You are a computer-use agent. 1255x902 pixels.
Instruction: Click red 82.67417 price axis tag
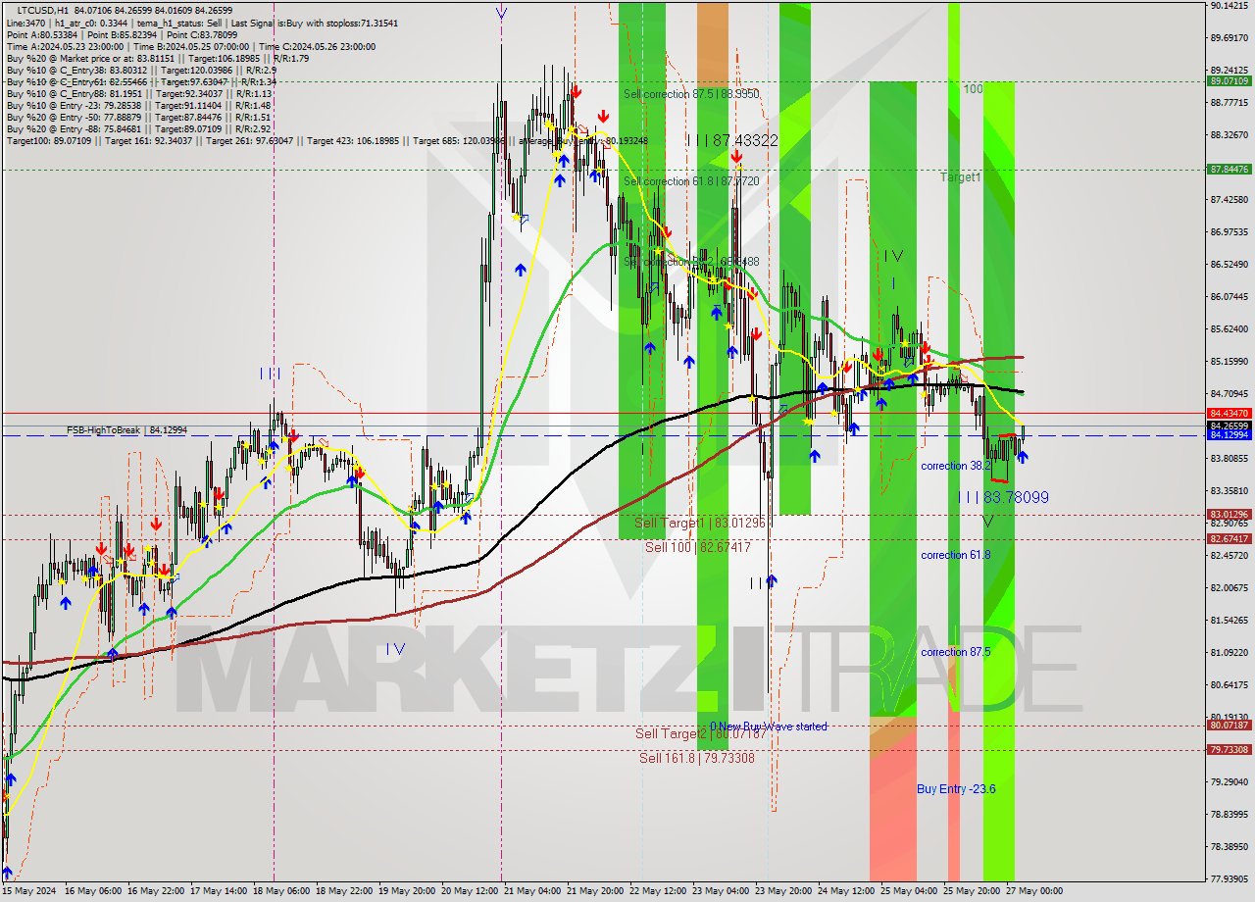[1229, 539]
